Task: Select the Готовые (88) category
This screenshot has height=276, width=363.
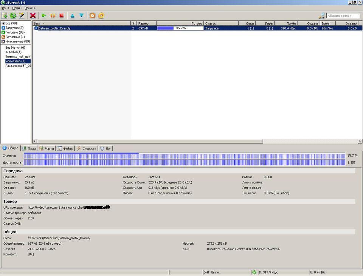Action: coord(14,32)
